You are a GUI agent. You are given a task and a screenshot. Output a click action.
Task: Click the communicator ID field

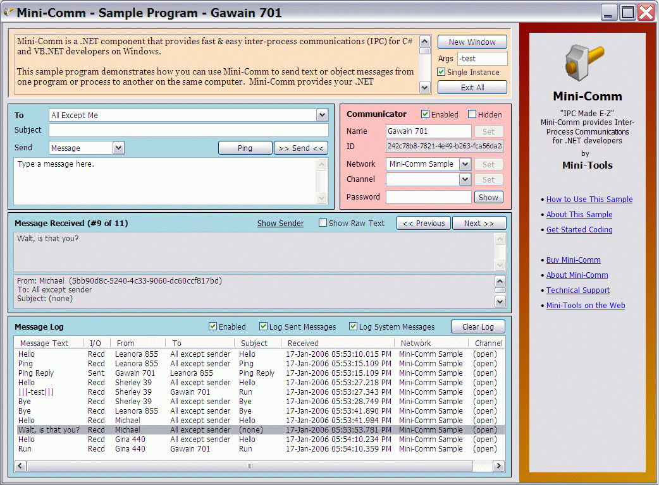tap(445, 146)
